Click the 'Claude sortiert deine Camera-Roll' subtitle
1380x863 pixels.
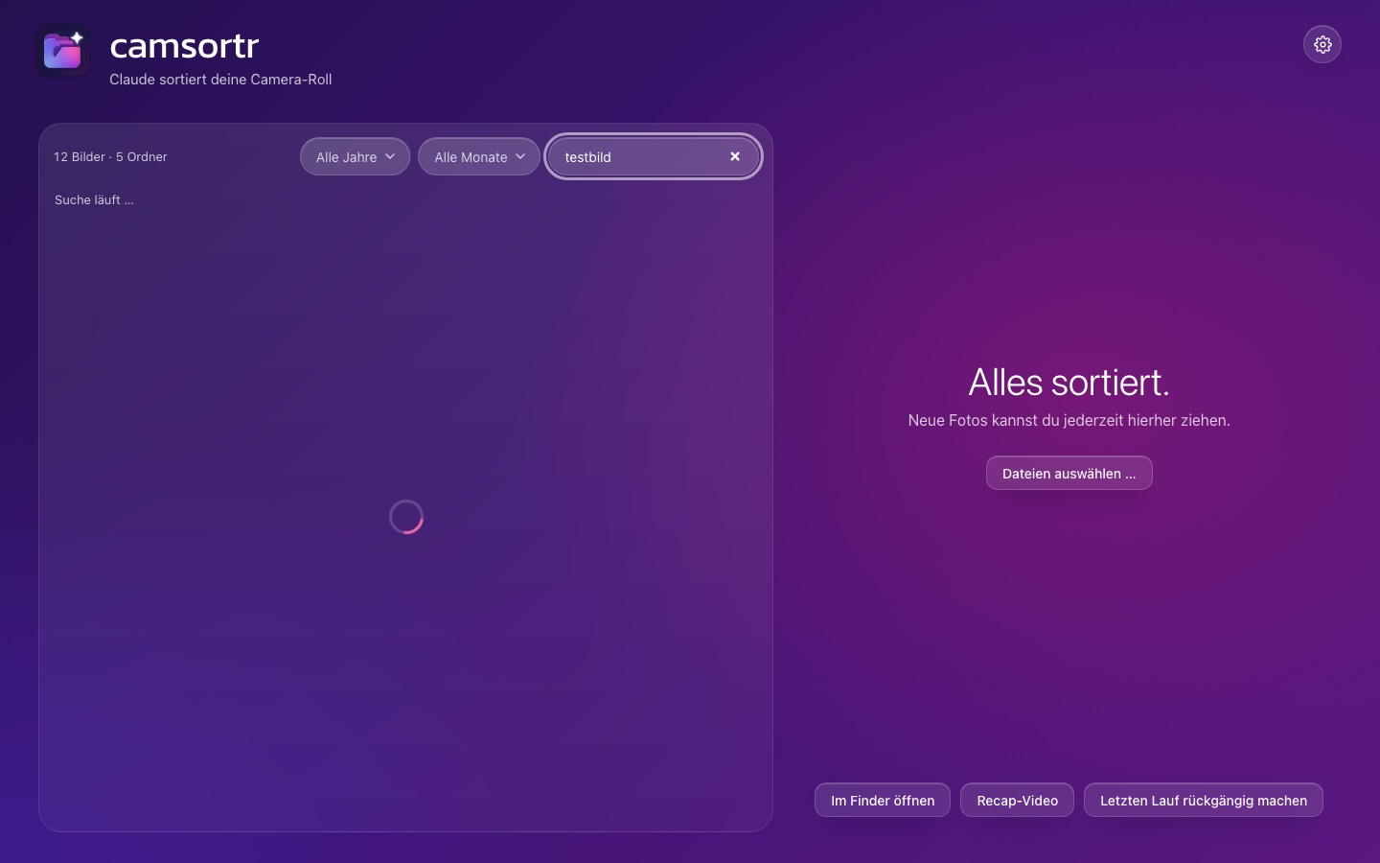(220, 80)
